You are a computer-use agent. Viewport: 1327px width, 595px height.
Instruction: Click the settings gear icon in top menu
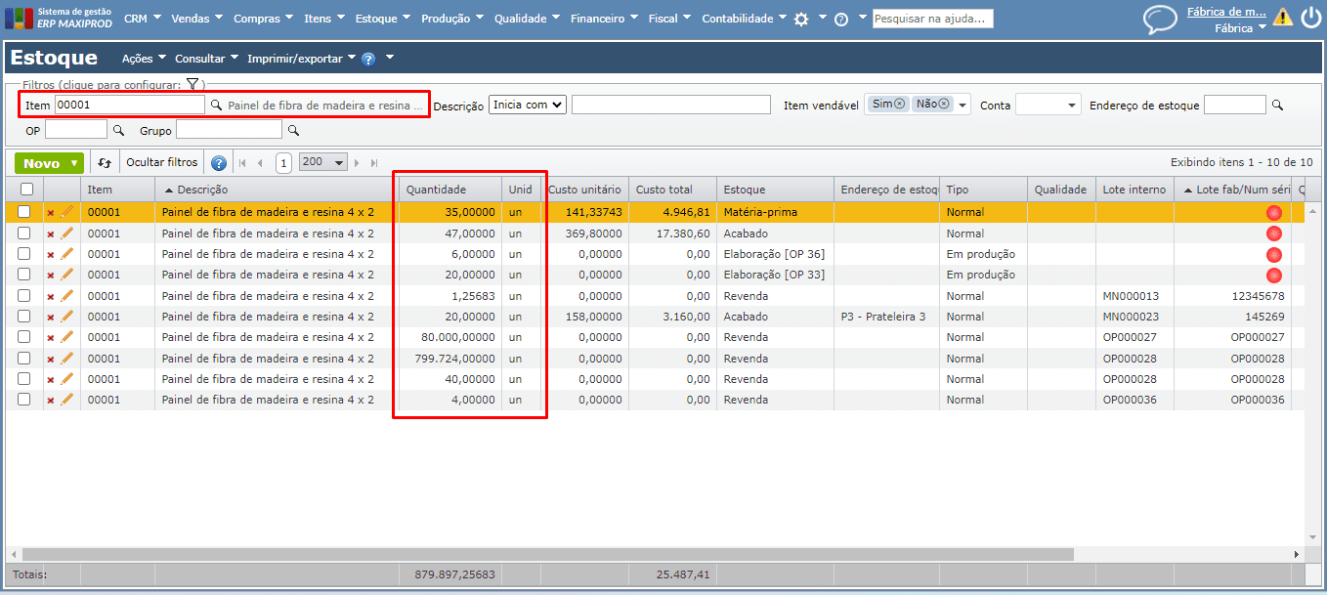click(801, 19)
